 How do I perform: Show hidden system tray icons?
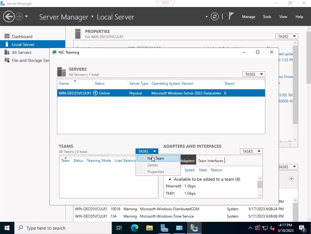[x=250, y=228]
